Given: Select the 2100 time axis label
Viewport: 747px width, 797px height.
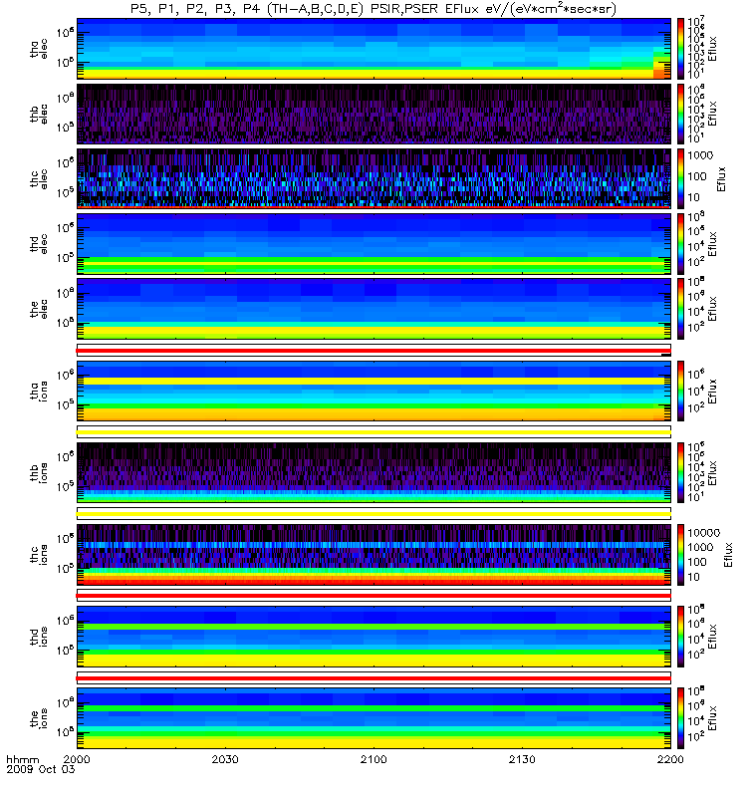Looking at the screenshot, I should pyautogui.click(x=373, y=759).
